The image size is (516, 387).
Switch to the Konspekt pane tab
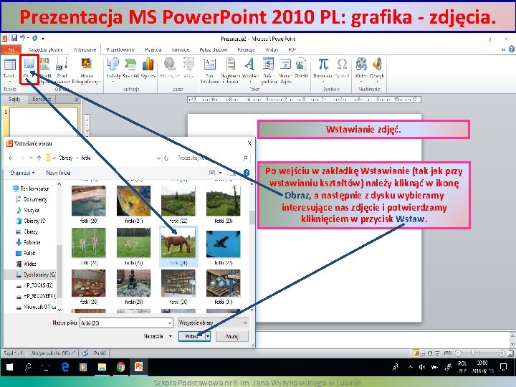click(x=42, y=99)
